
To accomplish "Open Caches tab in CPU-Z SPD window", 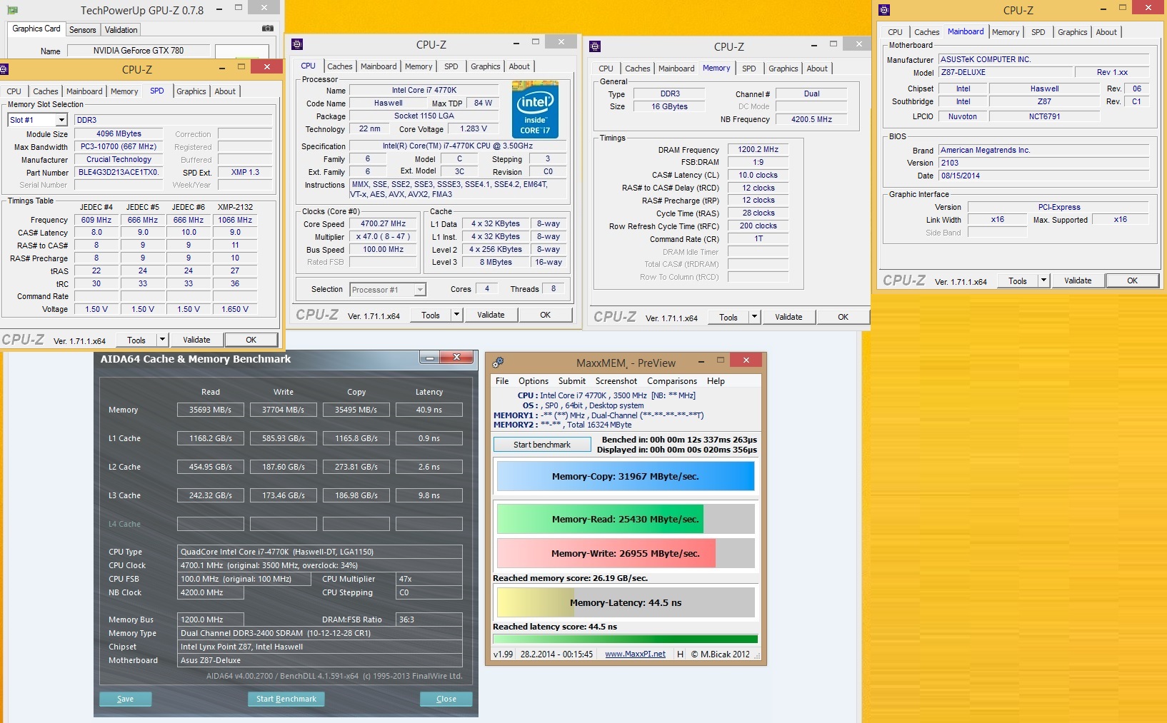I will point(46,91).
